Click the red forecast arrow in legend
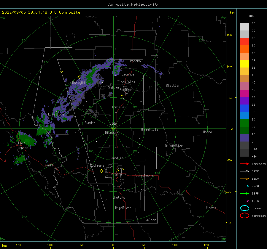The image size is (267, 249). (x=244, y=164)
